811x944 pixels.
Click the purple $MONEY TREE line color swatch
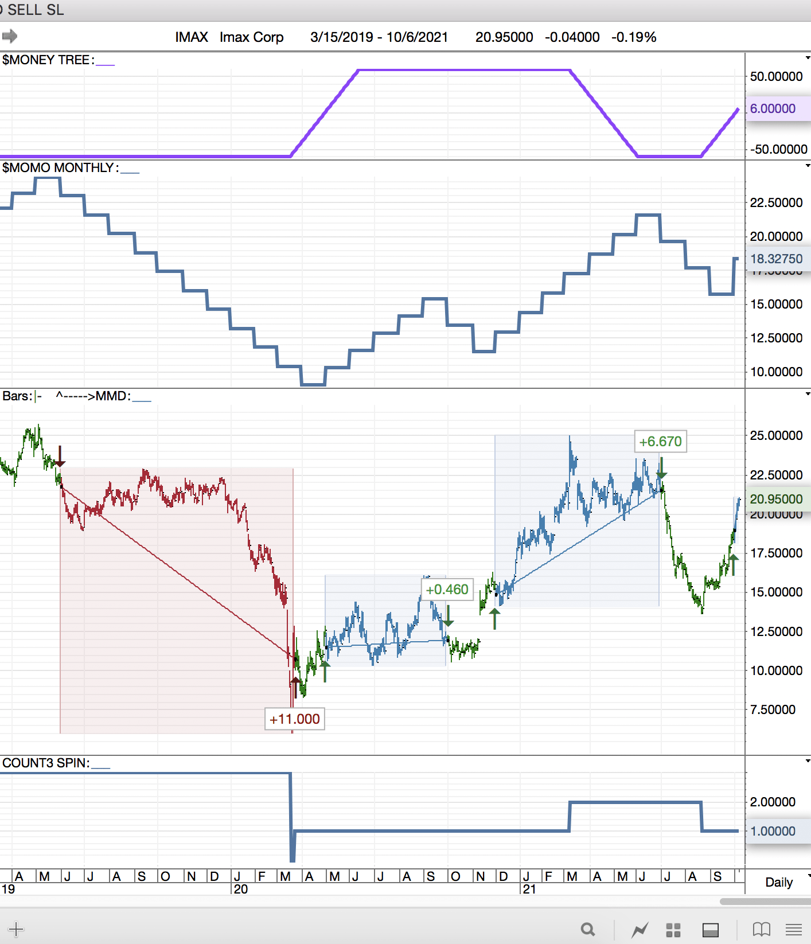pyautogui.click(x=106, y=64)
